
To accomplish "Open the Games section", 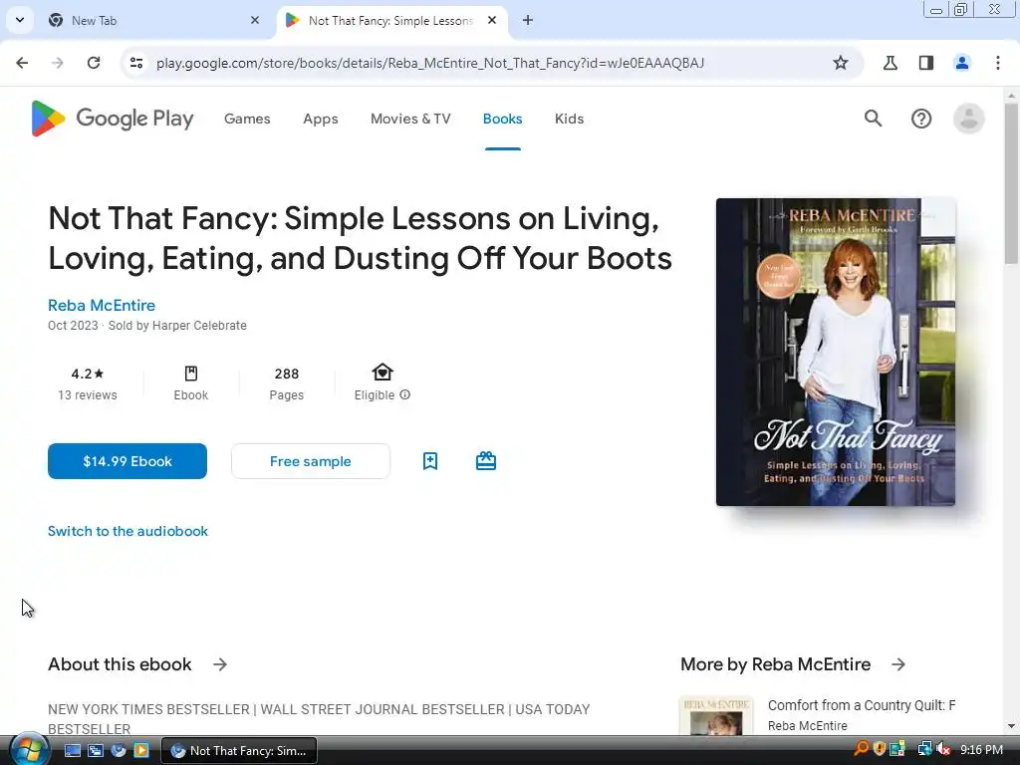I will point(247,119).
